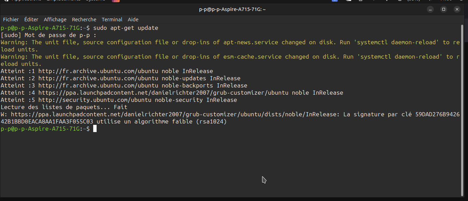Click the '[sudo] Mot de passe de p-p' line
The width and height of the screenshot is (468, 201).
coord(49,35)
